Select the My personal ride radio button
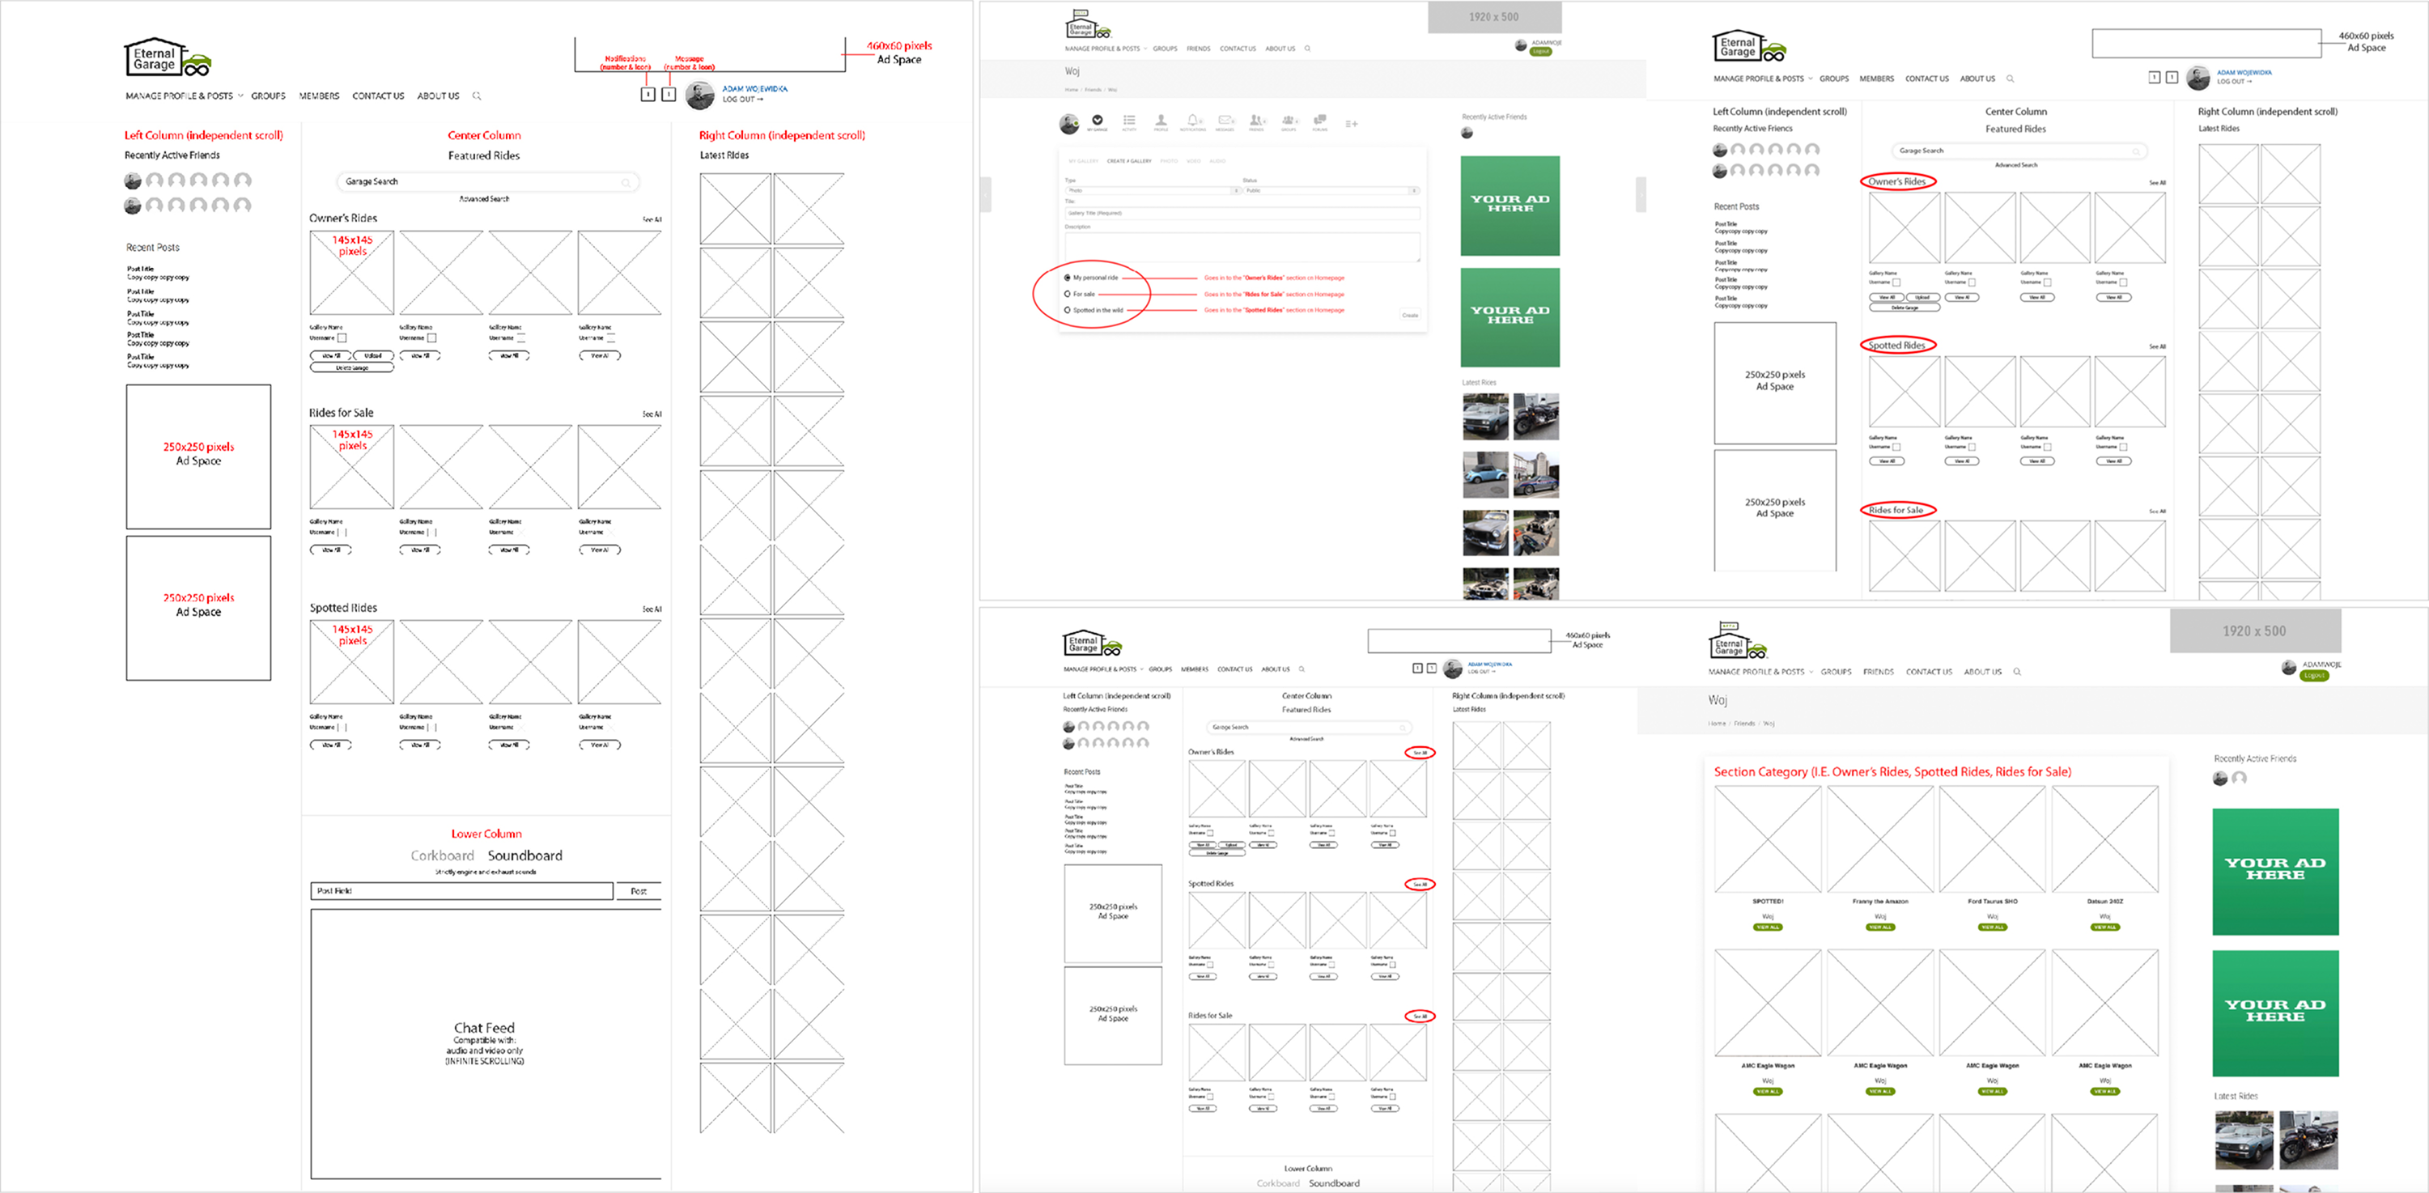2429x1193 pixels. (x=1068, y=278)
